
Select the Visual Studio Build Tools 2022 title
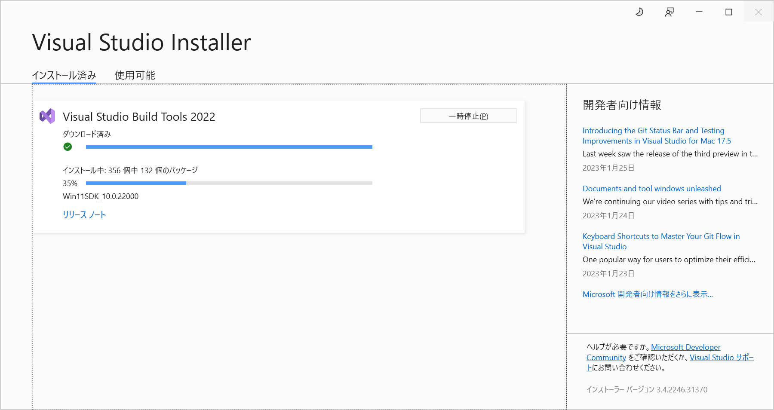(x=139, y=117)
